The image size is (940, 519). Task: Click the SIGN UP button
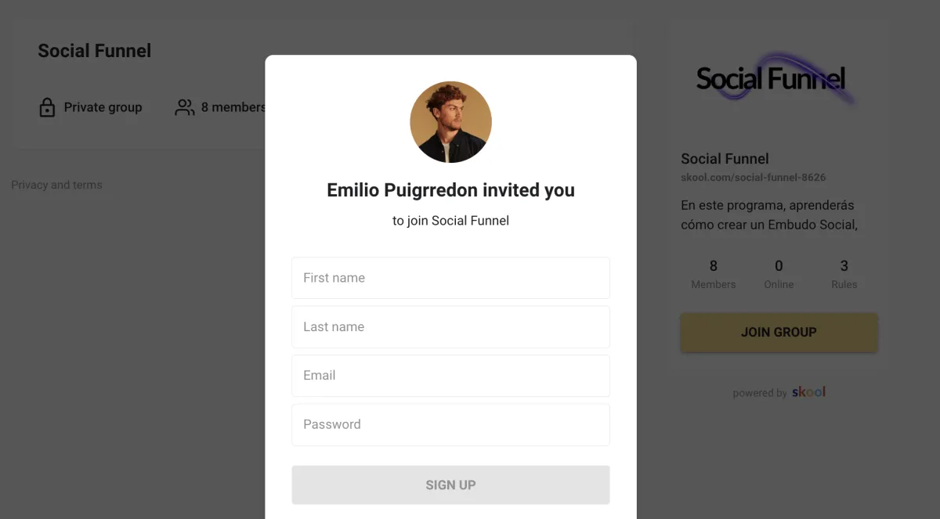(x=450, y=485)
